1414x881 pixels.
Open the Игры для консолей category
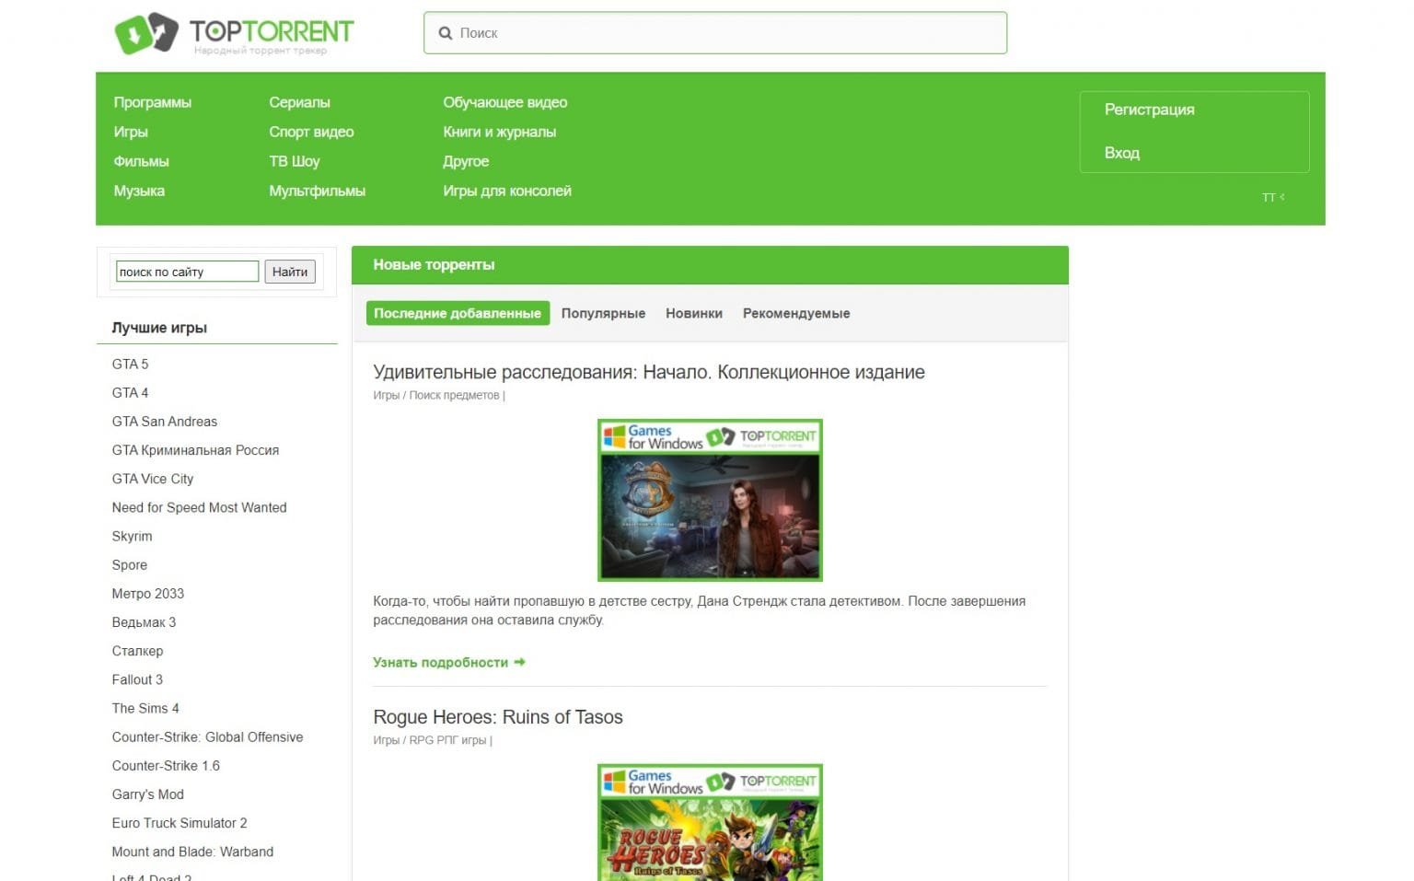507,191
